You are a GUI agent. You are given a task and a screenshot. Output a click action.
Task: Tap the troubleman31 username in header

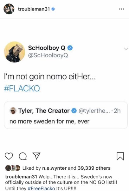point(34,9)
